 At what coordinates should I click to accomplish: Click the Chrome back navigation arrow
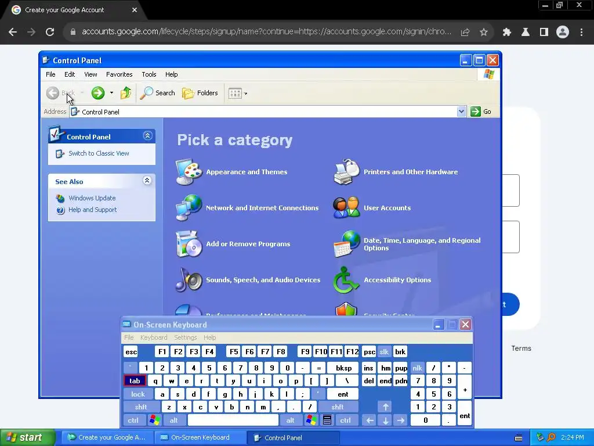(13, 33)
